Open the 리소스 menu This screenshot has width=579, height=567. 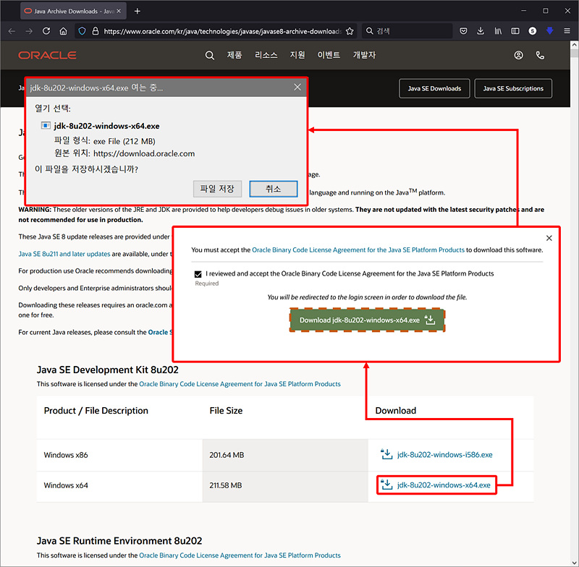[x=266, y=56]
